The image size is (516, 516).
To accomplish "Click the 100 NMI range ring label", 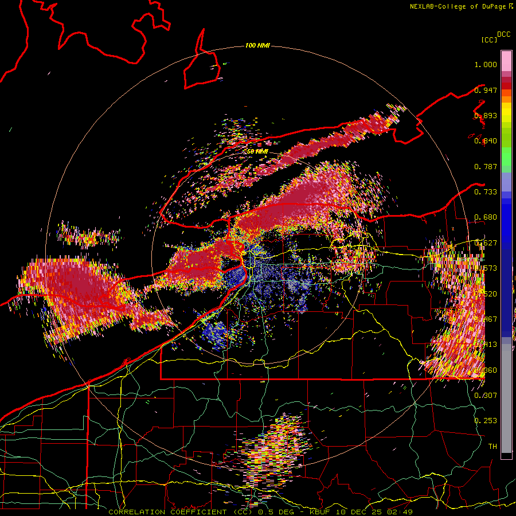I will coord(257,45).
